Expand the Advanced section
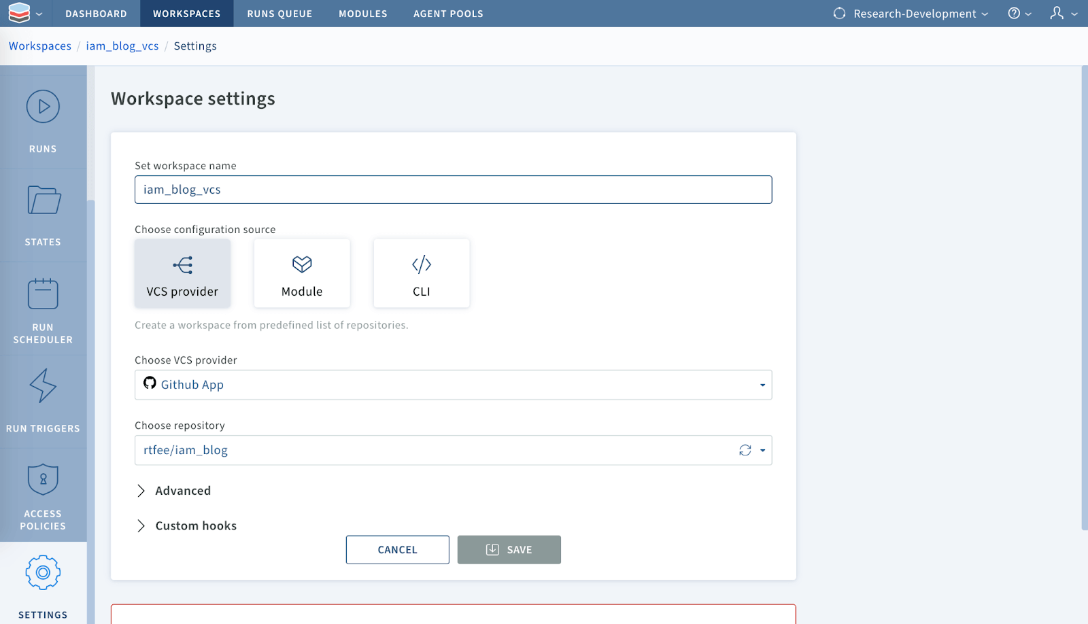 (174, 491)
